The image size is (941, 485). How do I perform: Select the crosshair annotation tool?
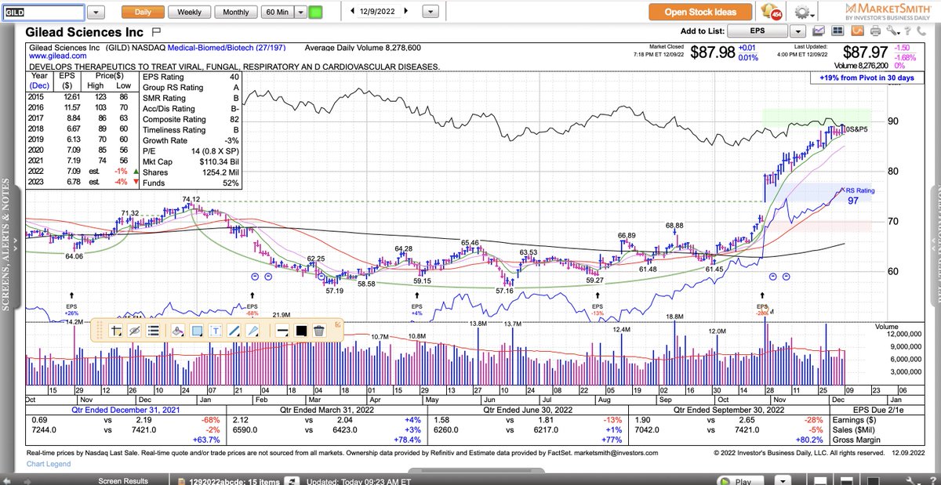(116, 331)
